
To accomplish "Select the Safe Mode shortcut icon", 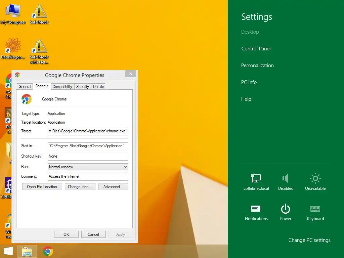I will click(39, 14).
